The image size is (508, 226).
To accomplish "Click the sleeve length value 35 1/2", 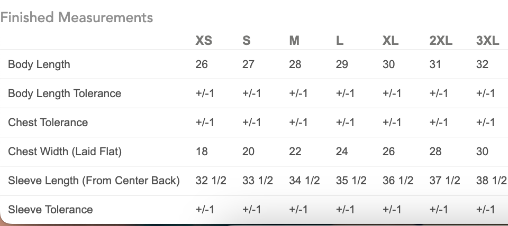I will (x=351, y=181).
